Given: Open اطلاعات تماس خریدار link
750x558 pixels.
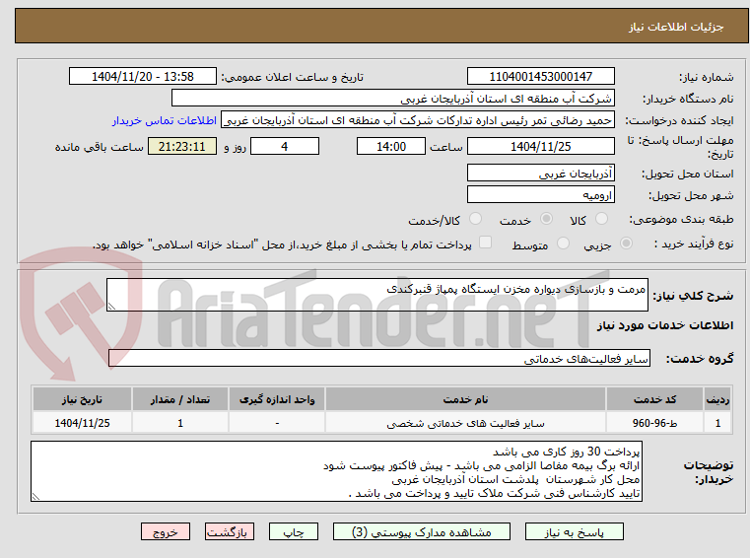Looking at the screenshot, I should pyautogui.click(x=165, y=120).
